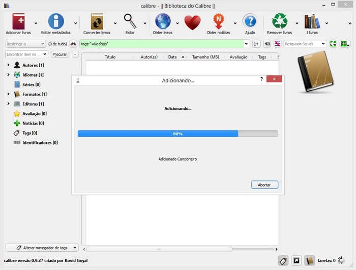The image size is (356, 270).
Task: Open Exibir dropdown arrow
Action: [x=145, y=23]
